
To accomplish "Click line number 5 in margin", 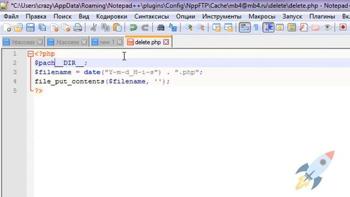I will click(x=15, y=91).
